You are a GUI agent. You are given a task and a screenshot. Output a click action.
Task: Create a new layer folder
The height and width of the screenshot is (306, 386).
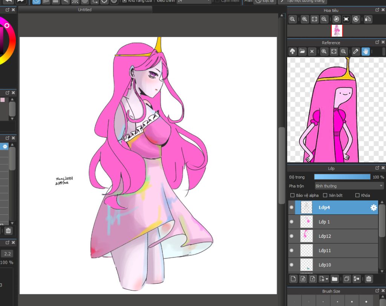click(335, 279)
